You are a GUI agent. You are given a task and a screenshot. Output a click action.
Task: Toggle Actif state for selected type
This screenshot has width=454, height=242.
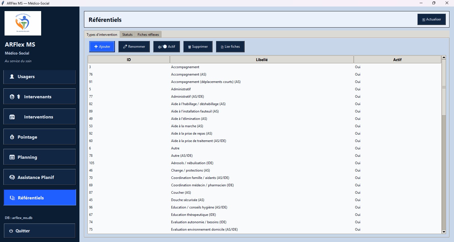tap(167, 47)
